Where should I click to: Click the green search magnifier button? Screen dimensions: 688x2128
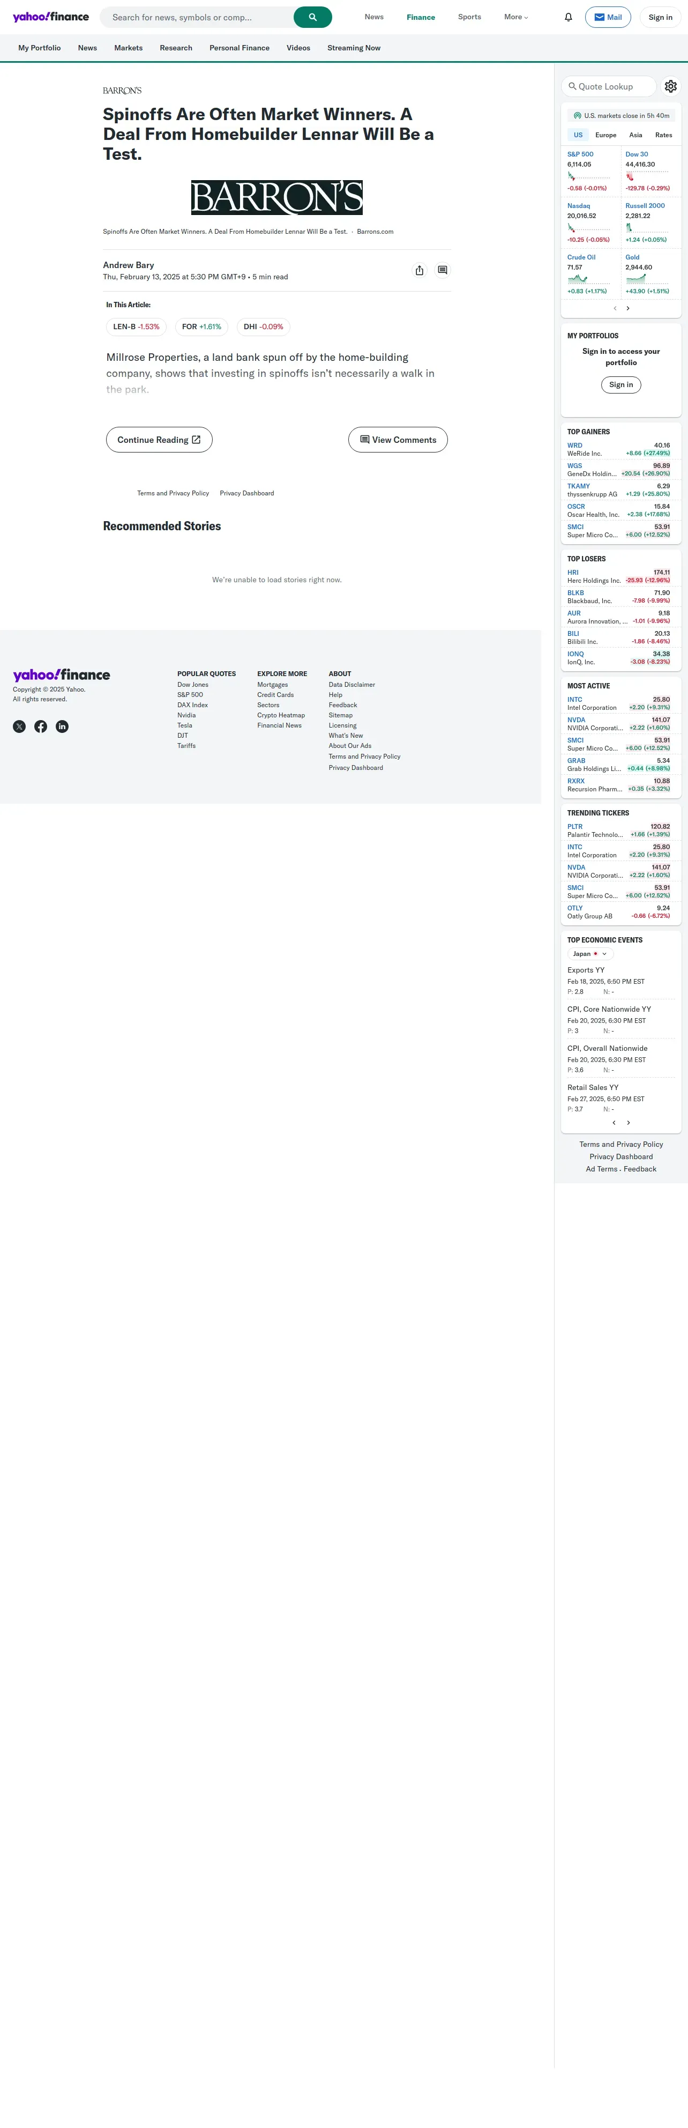click(x=312, y=17)
